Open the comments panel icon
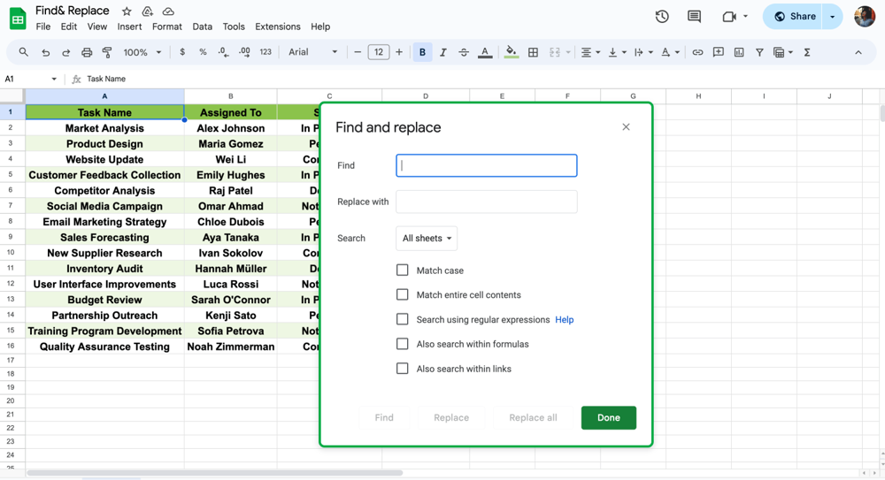Image resolution: width=885 pixels, height=480 pixels. [x=694, y=16]
